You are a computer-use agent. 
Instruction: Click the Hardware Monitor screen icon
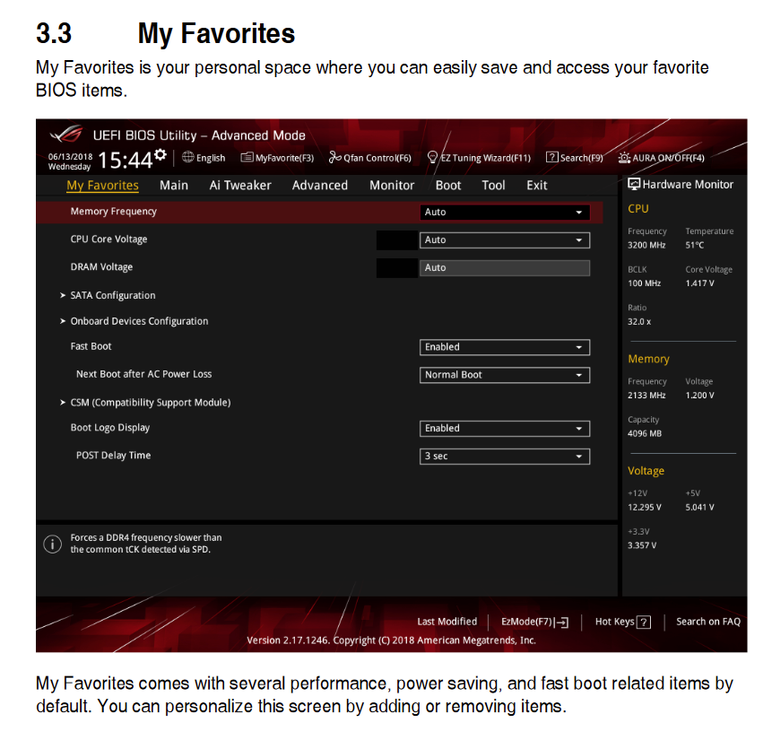click(x=634, y=184)
